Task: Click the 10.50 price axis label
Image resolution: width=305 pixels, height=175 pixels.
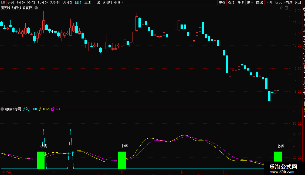Action: 297,45
